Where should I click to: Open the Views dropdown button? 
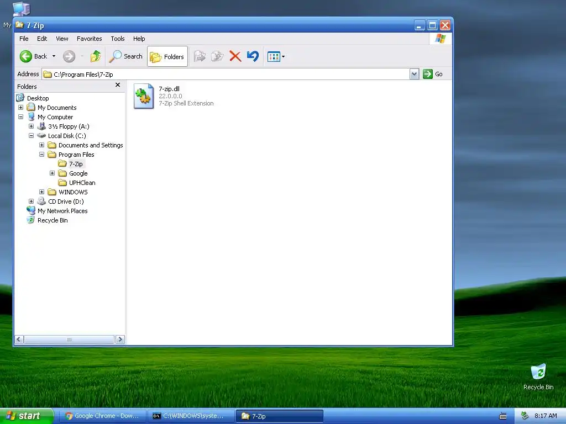(x=276, y=57)
